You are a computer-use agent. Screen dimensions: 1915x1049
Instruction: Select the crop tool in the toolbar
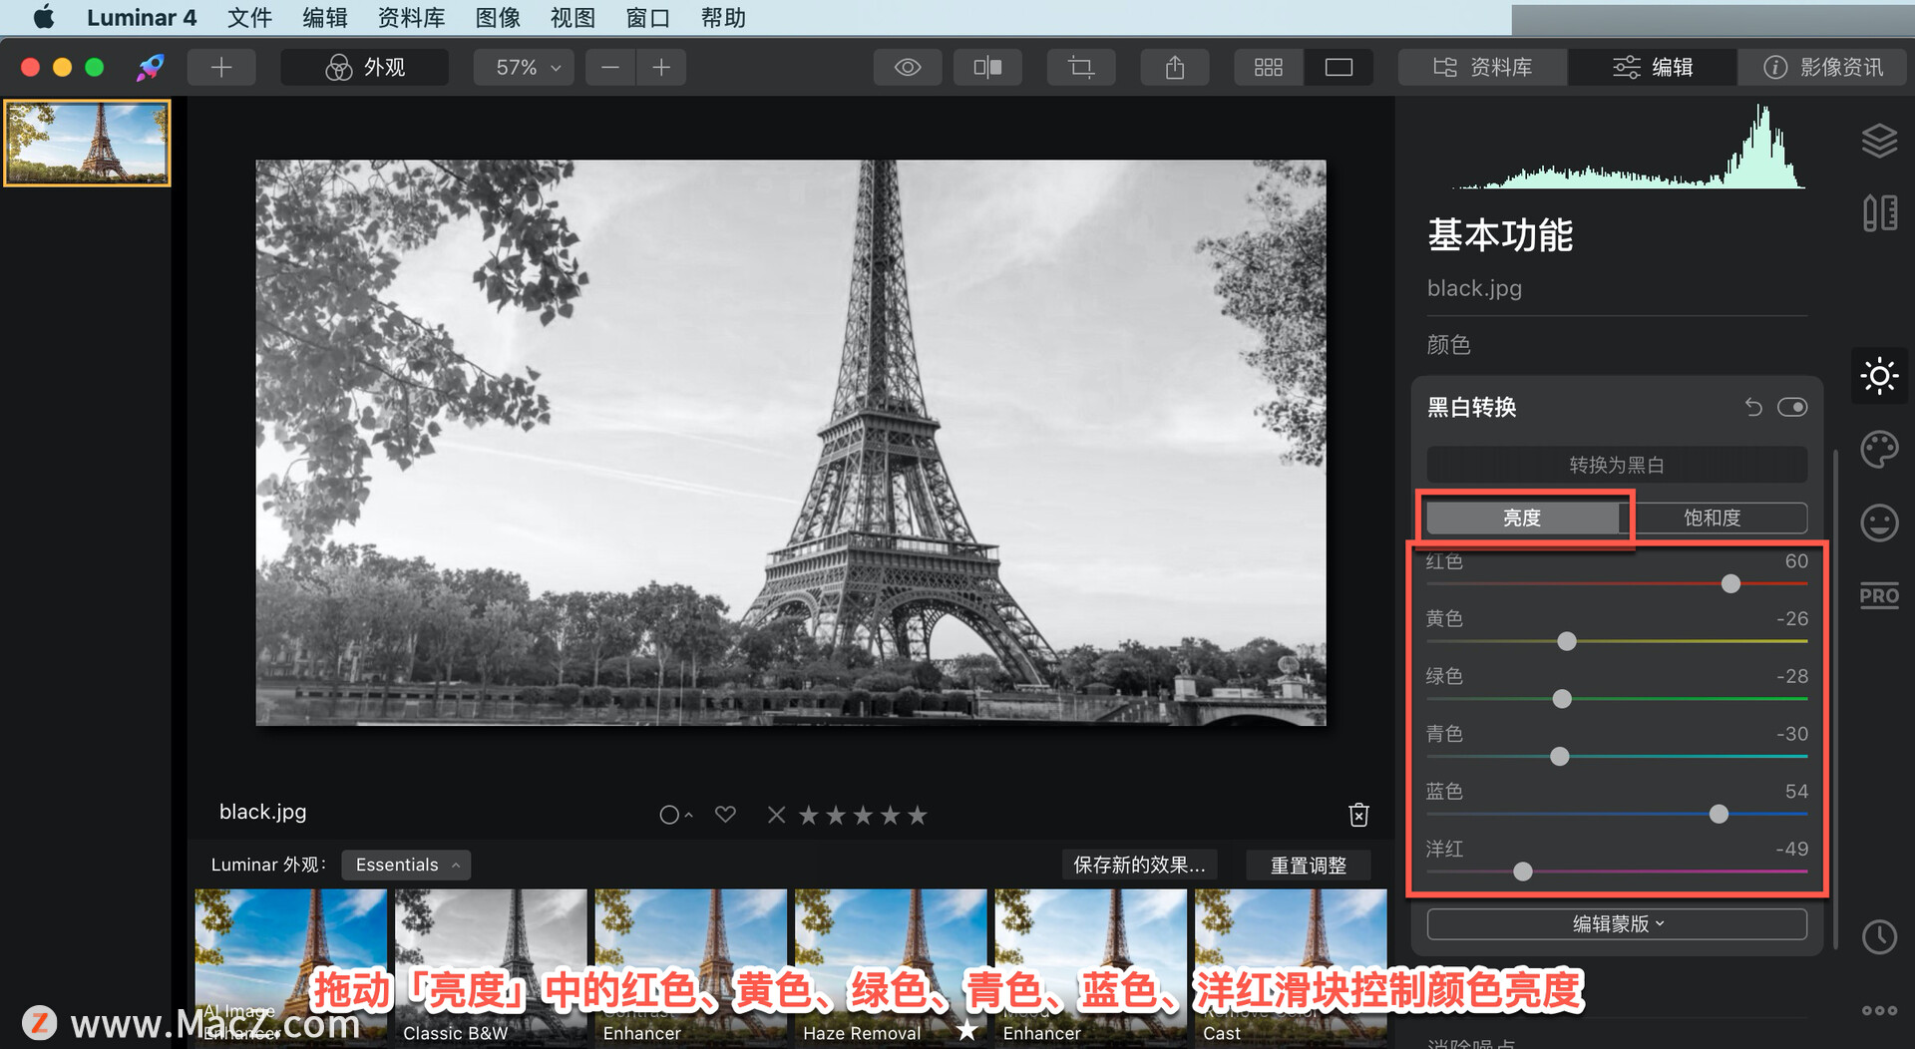(1080, 67)
